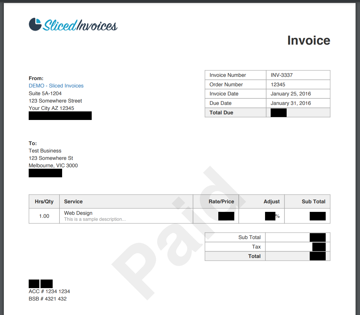Click the Total Due label
Screen dimensions: 360x315
pyautogui.click(x=221, y=113)
